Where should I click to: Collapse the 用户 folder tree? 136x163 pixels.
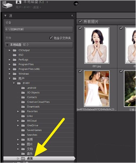click(10, 78)
